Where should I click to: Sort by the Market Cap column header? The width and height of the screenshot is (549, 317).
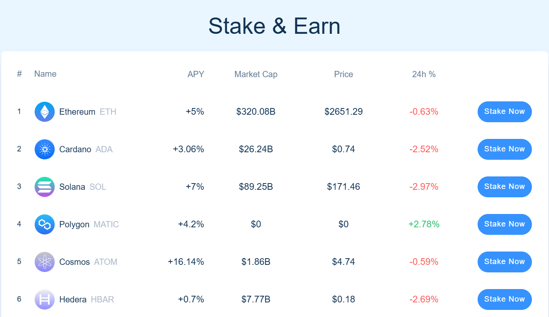[x=256, y=74]
